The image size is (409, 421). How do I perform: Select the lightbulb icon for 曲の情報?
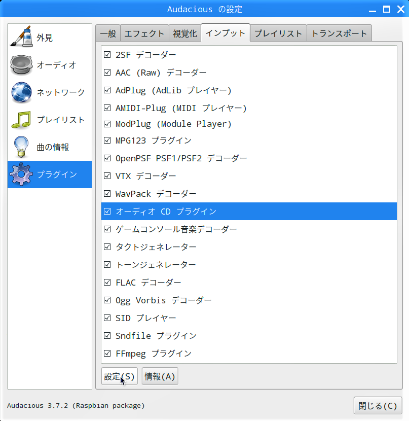[21, 147]
